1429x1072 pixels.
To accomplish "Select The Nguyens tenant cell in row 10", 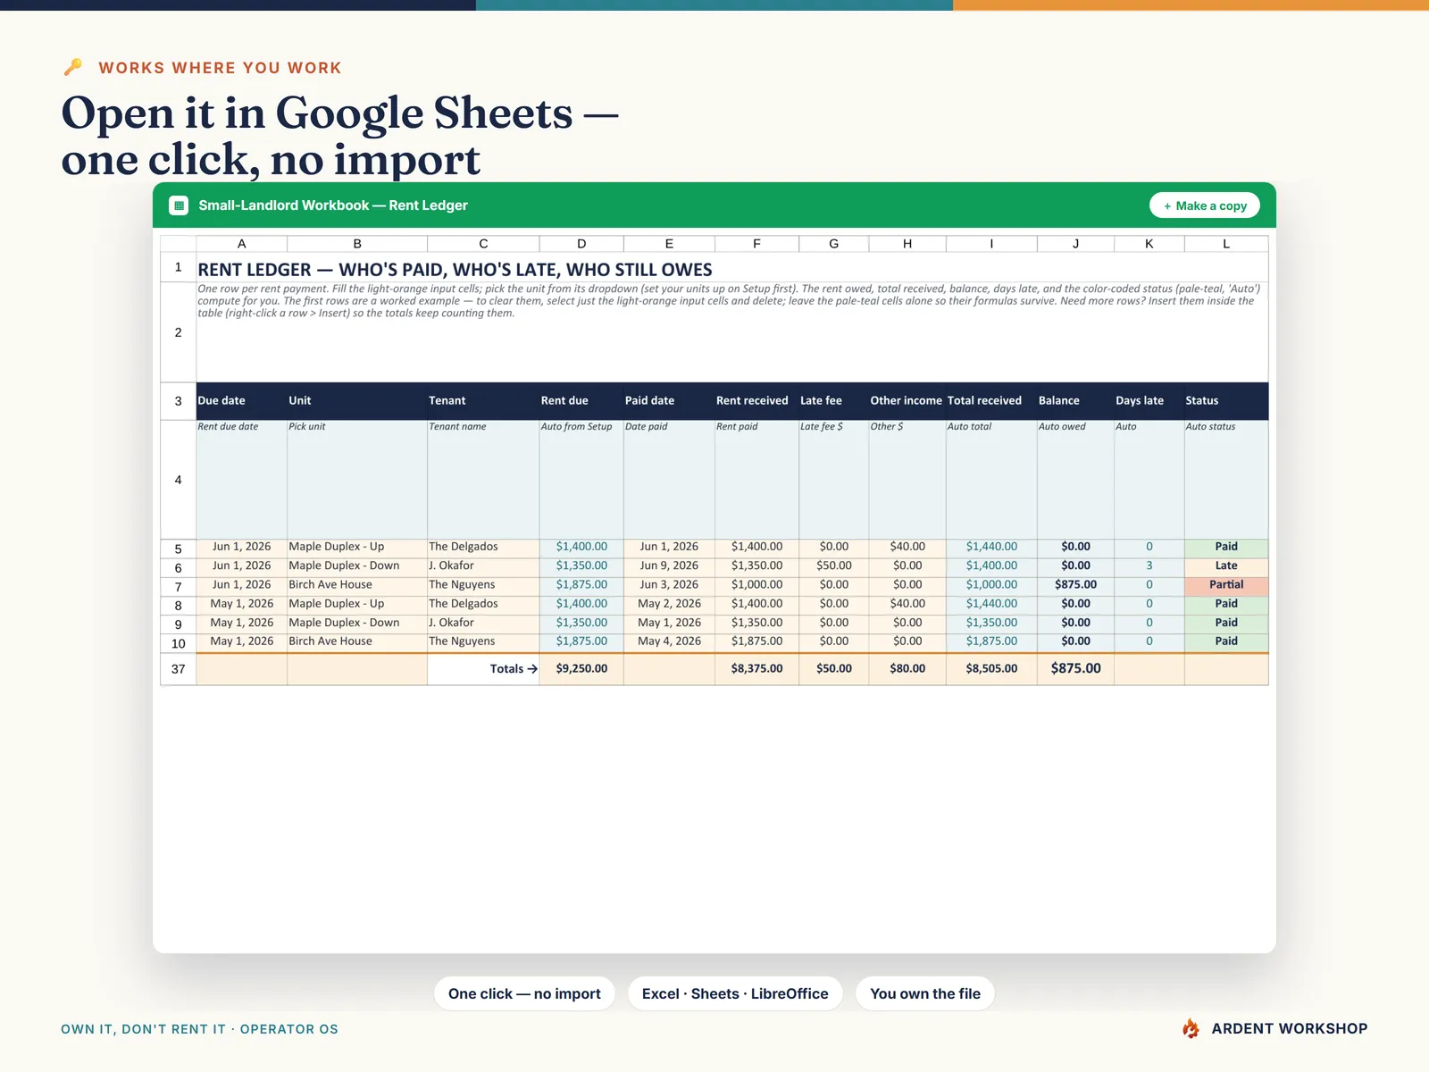I will [483, 641].
